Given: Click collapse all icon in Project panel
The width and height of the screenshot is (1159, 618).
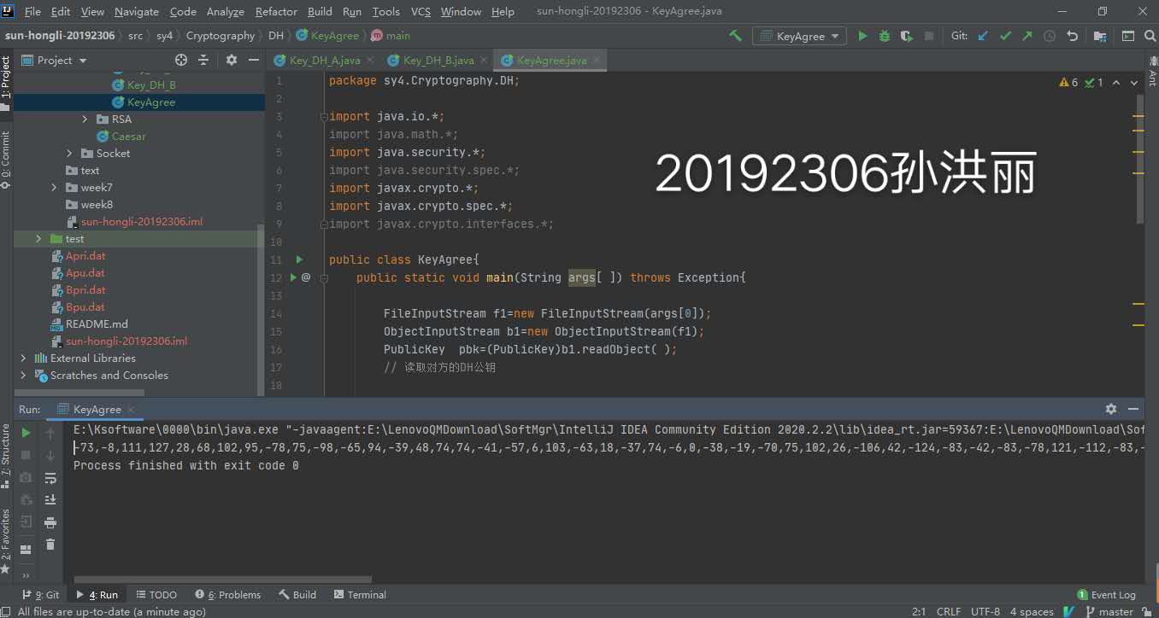Looking at the screenshot, I should click(x=203, y=60).
